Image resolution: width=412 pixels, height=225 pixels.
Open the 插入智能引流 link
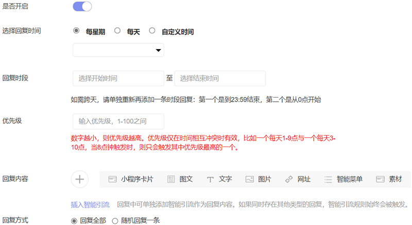90,204
